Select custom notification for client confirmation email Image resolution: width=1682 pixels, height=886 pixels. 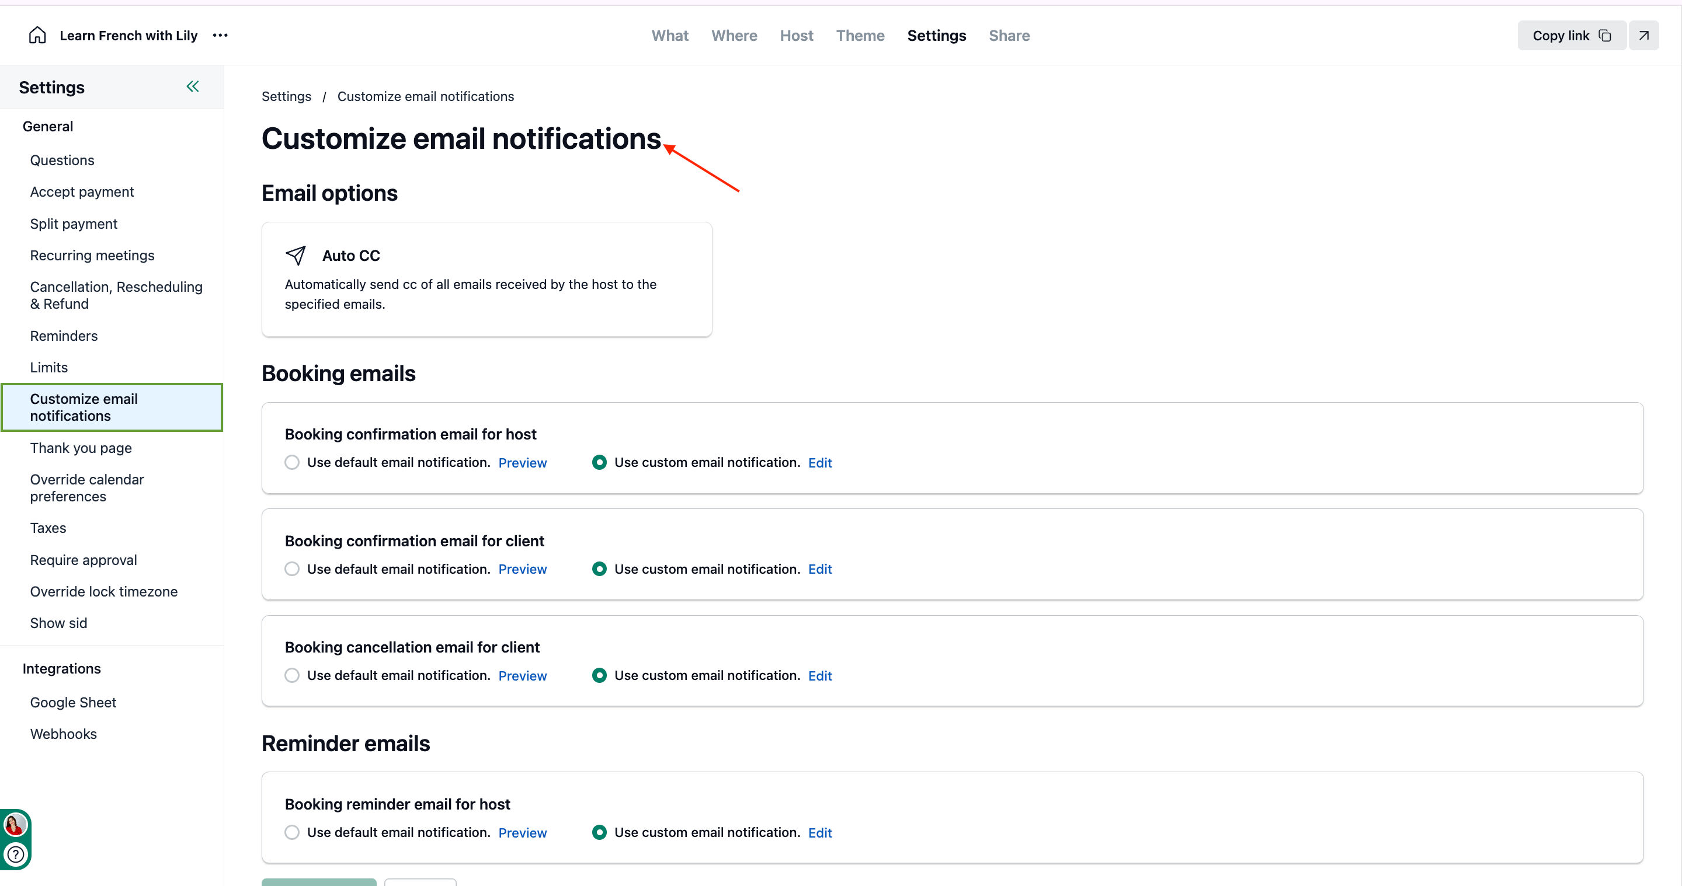coord(599,568)
